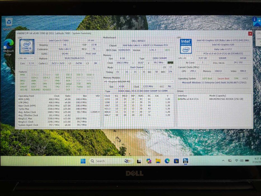Launch Edge browser from the taskbar
The width and height of the screenshot is (261, 196).
point(167,161)
